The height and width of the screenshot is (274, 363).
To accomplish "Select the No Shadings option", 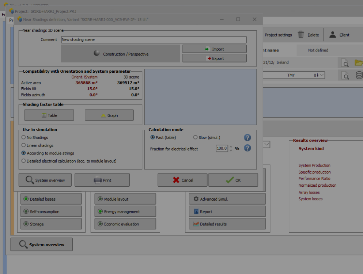I will pos(24,138).
